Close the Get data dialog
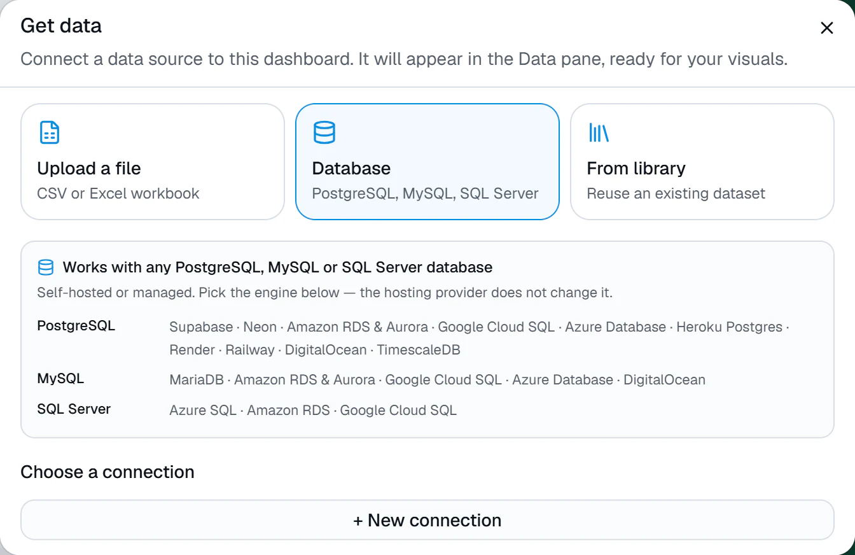 (x=826, y=28)
